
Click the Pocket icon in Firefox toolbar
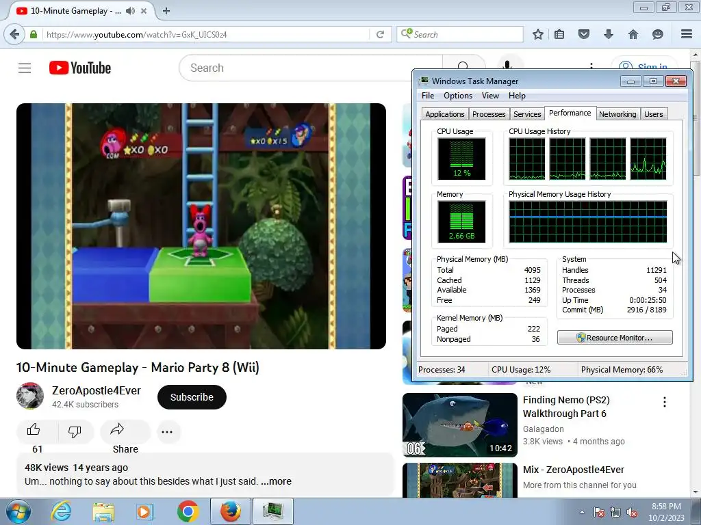click(584, 34)
